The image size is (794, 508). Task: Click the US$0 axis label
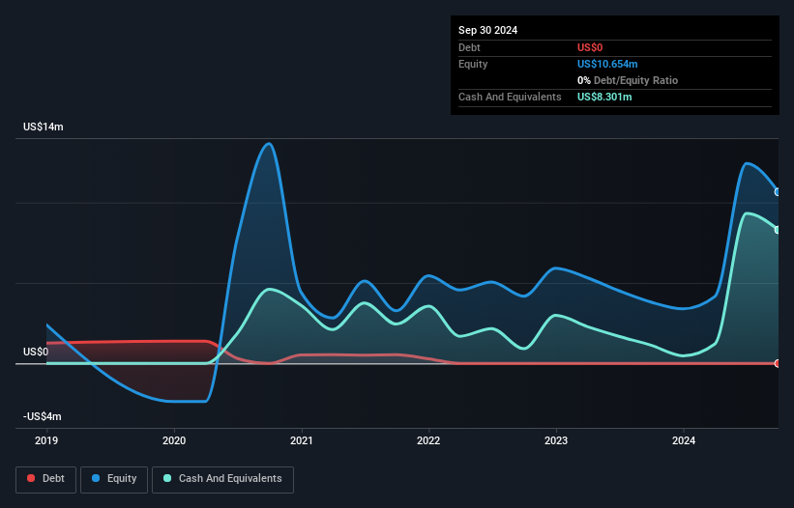[x=36, y=352]
